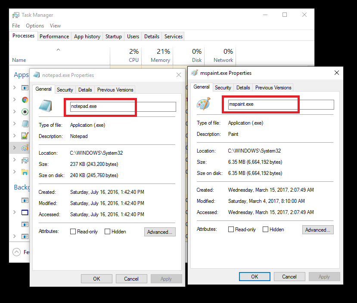
Task: Expand the Google Chrome process row
Action: pyautogui.click(x=15, y=100)
